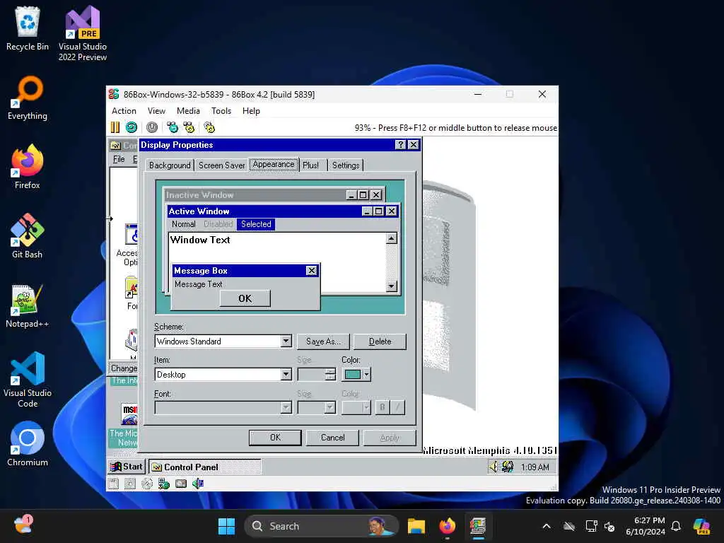The width and height of the screenshot is (724, 543).
Task: Click the help question mark in Display Properties
Action: click(400, 144)
